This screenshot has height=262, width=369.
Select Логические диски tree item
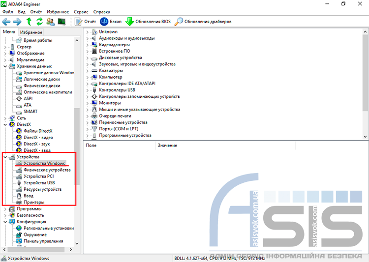click(x=42, y=79)
